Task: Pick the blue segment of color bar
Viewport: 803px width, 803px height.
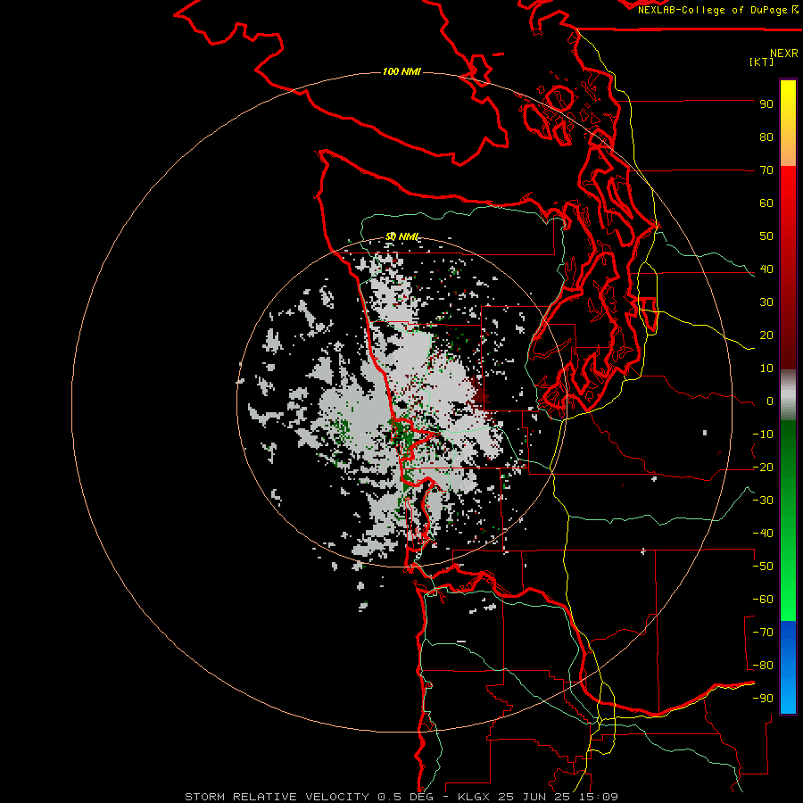Action: [x=788, y=666]
